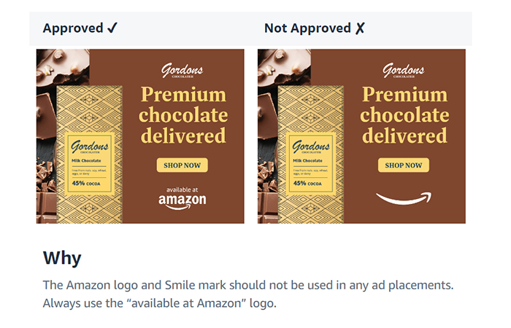This screenshot has height=328, width=511.
Task: Click the "Premium chocolate delivered" headline in the approved ad
Action: click(183, 115)
